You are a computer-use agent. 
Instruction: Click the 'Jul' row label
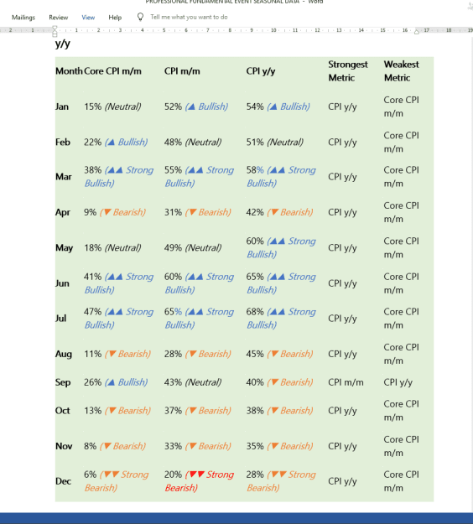61,318
